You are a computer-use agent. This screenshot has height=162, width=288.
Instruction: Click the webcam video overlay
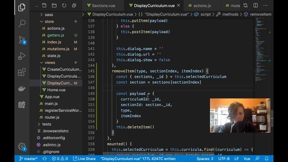point(240,116)
